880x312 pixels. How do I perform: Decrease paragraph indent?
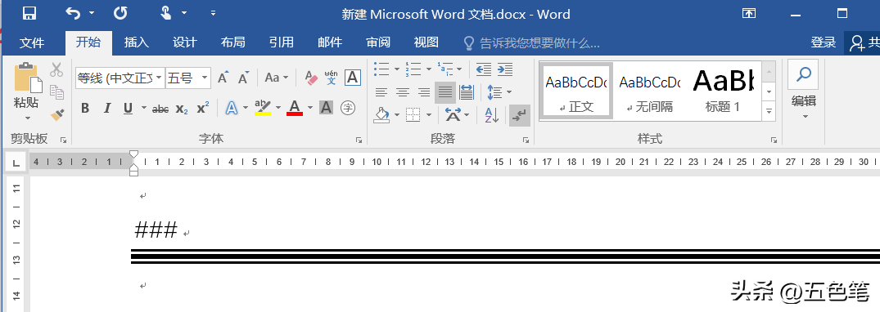pos(484,69)
